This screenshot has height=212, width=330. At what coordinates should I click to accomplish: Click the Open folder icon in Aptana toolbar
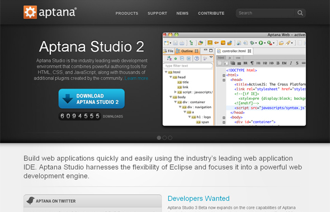(x=281, y=43)
